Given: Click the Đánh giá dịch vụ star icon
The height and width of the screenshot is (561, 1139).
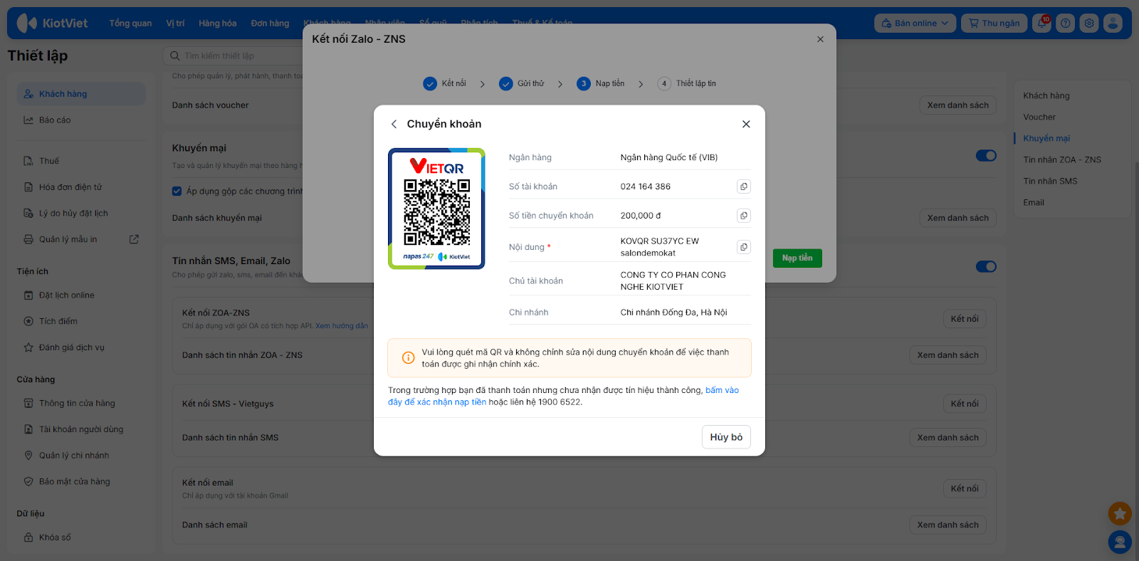Looking at the screenshot, I should click(28, 347).
